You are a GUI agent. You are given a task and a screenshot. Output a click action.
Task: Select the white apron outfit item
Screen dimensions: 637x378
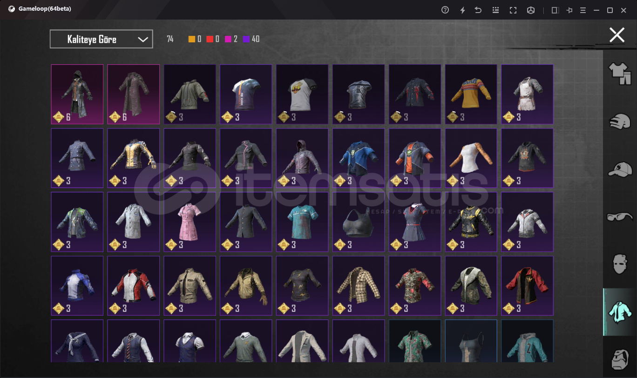[x=527, y=94]
